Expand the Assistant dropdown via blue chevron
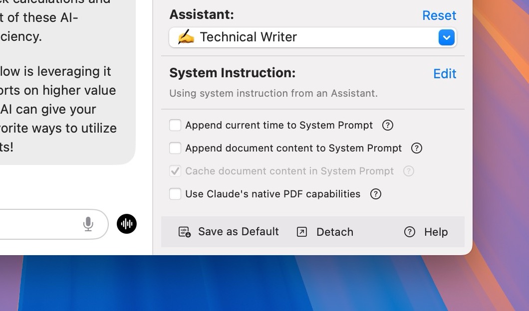Image resolution: width=529 pixels, height=311 pixels. point(447,37)
